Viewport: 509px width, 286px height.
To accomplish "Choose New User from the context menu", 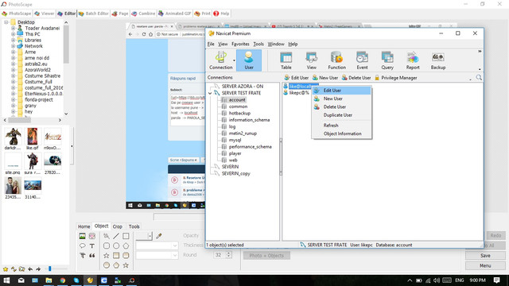I will point(341,99).
